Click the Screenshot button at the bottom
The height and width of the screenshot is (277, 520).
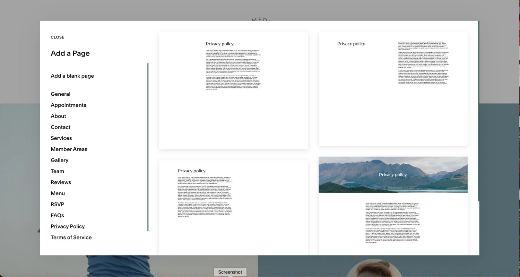(230, 272)
